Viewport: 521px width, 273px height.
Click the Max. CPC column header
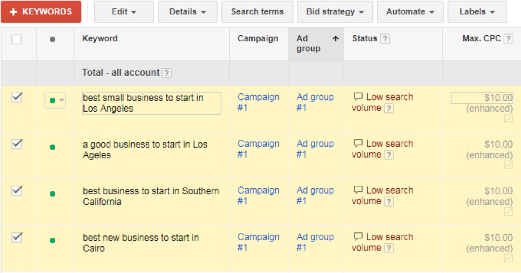[481, 38]
